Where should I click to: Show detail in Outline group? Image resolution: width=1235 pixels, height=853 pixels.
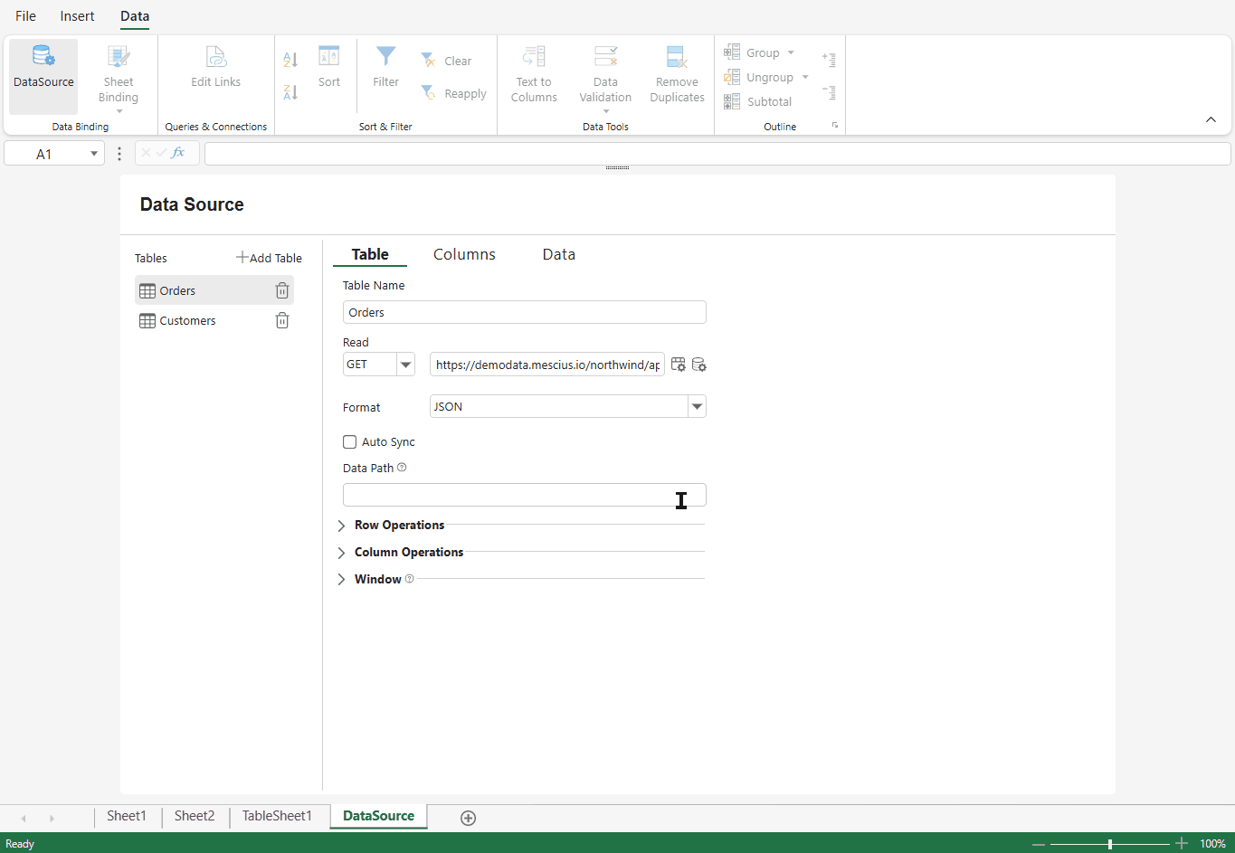829,60
